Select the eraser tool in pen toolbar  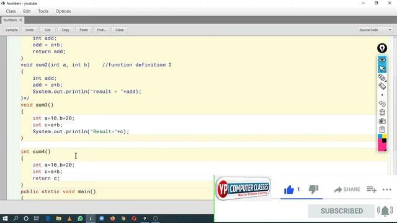(x=382, y=86)
